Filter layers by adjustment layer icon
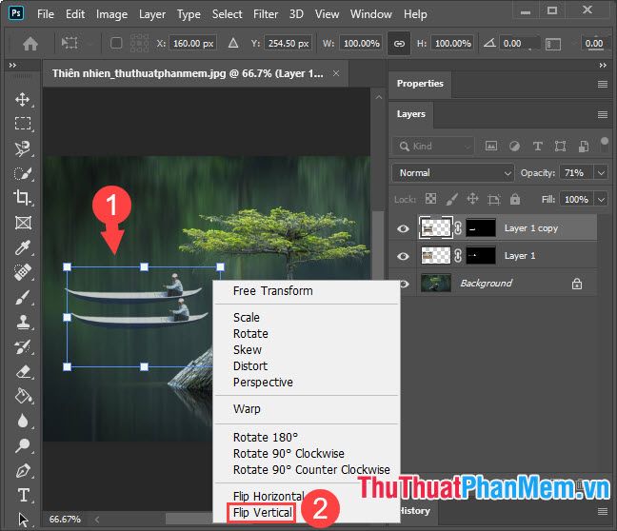The width and height of the screenshot is (617, 531). [514, 147]
